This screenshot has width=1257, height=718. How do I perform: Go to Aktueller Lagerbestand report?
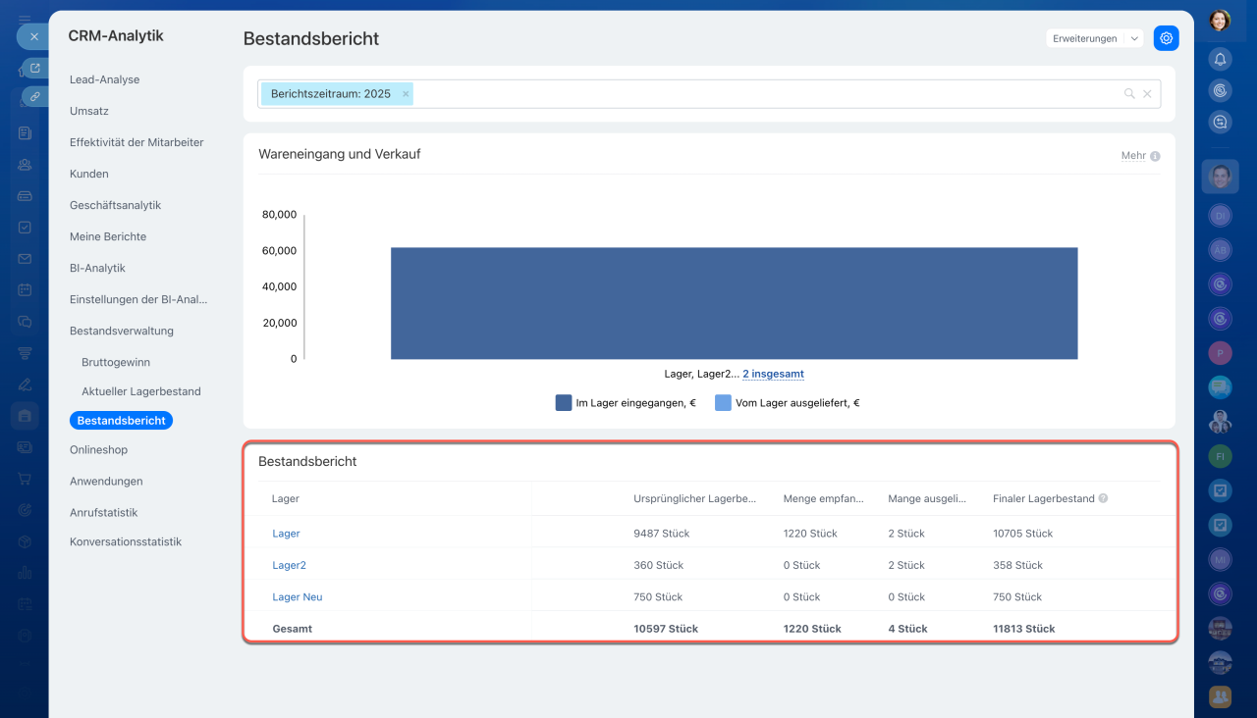(140, 391)
